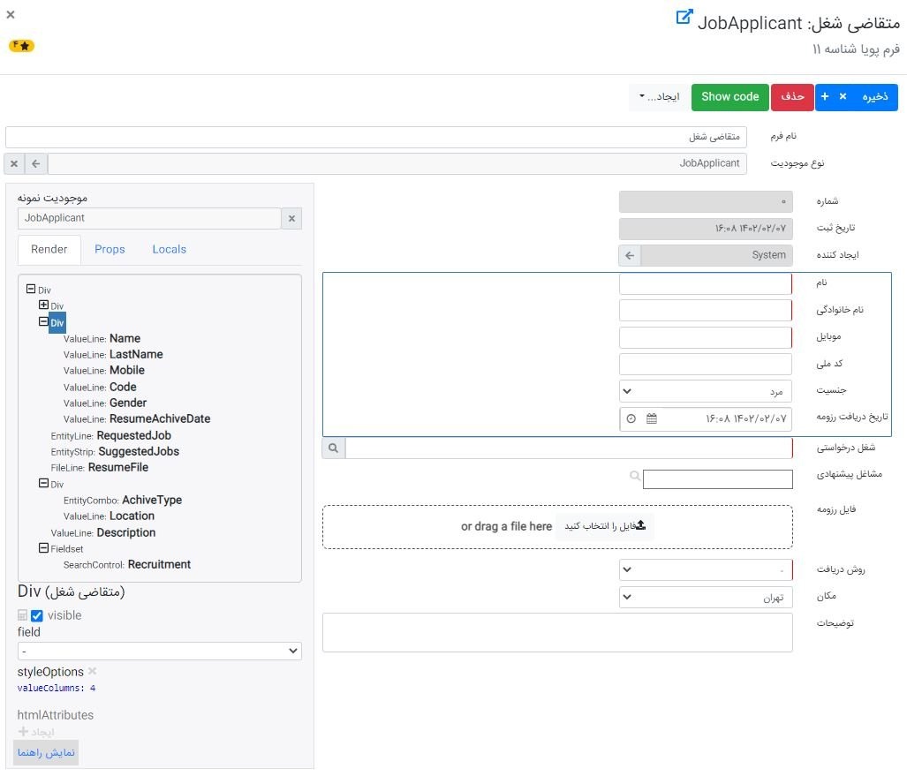This screenshot has height=776, width=907.
Task: Collapse the root Div tree node
Action: click(31, 289)
